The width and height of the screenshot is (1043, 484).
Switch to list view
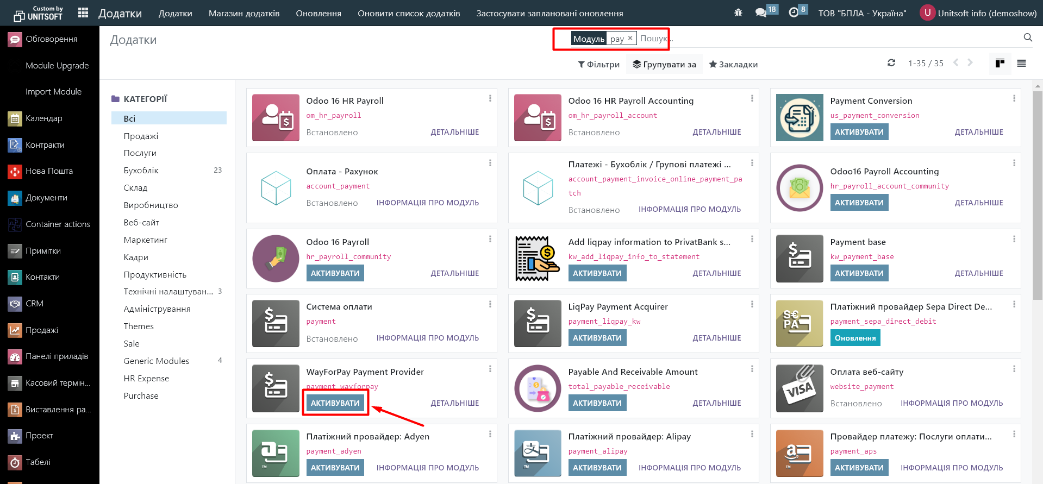pos(1022,63)
